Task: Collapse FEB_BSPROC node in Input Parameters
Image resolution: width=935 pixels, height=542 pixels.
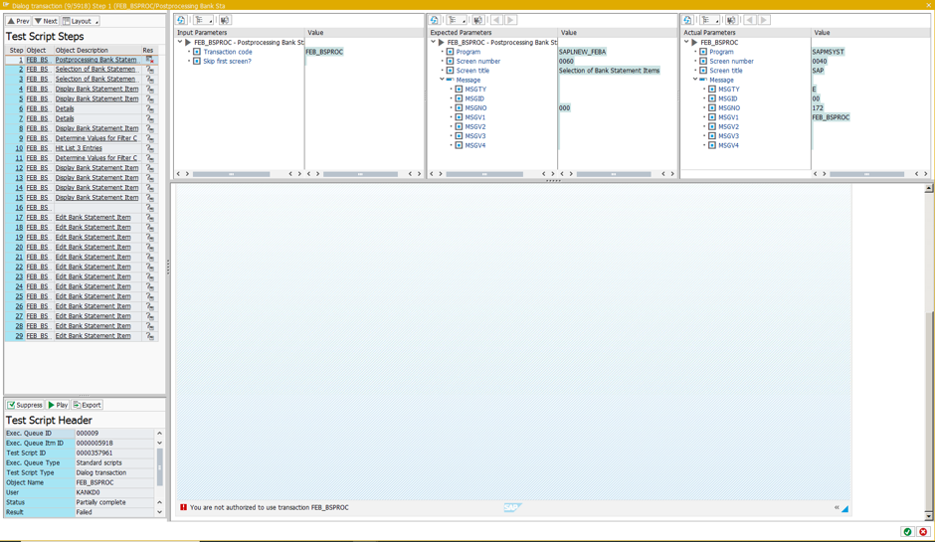Action: coord(180,43)
